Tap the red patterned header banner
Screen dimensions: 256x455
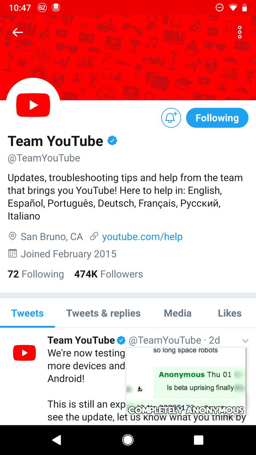point(128,58)
